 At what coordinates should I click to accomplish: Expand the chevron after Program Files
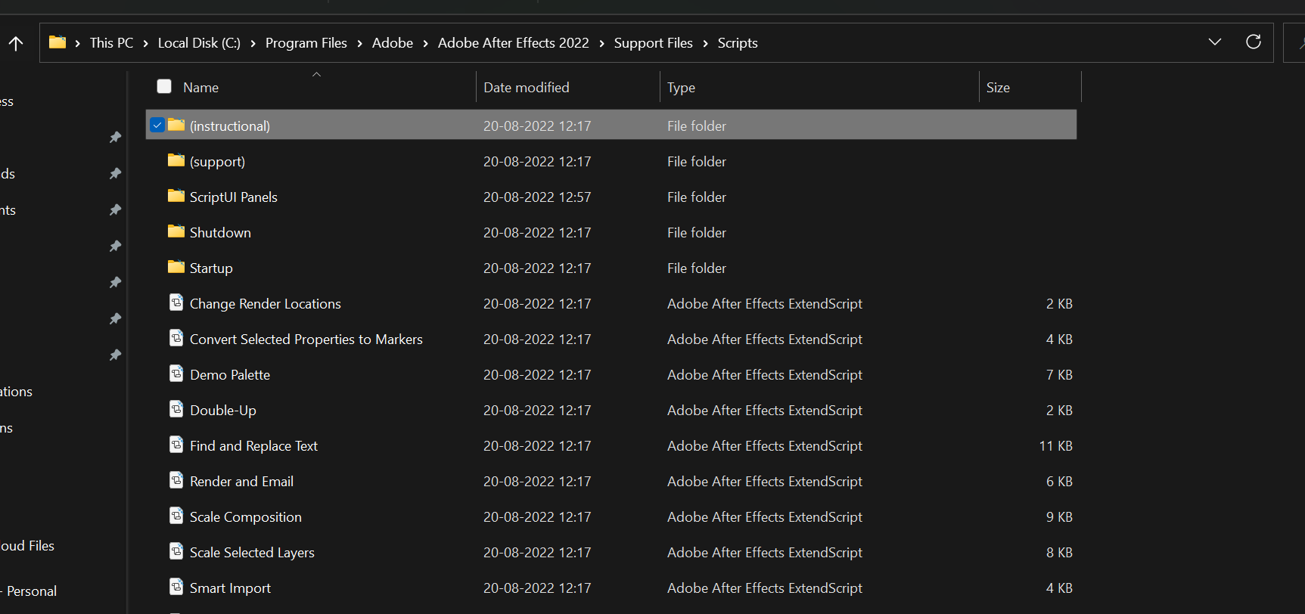(359, 43)
